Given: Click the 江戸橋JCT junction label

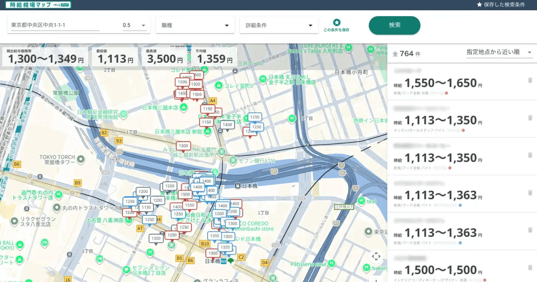Looking at the screenshot, I should point(344,207).
